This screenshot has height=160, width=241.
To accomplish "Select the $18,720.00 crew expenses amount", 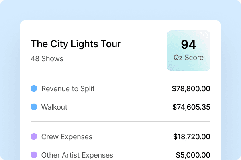I will [x=192, y=137].
